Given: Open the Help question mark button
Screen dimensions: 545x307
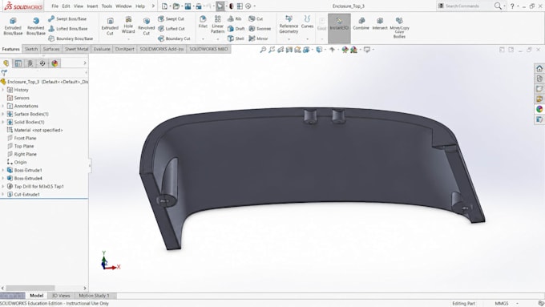Looking at the screenshot, I should point(512,6).
